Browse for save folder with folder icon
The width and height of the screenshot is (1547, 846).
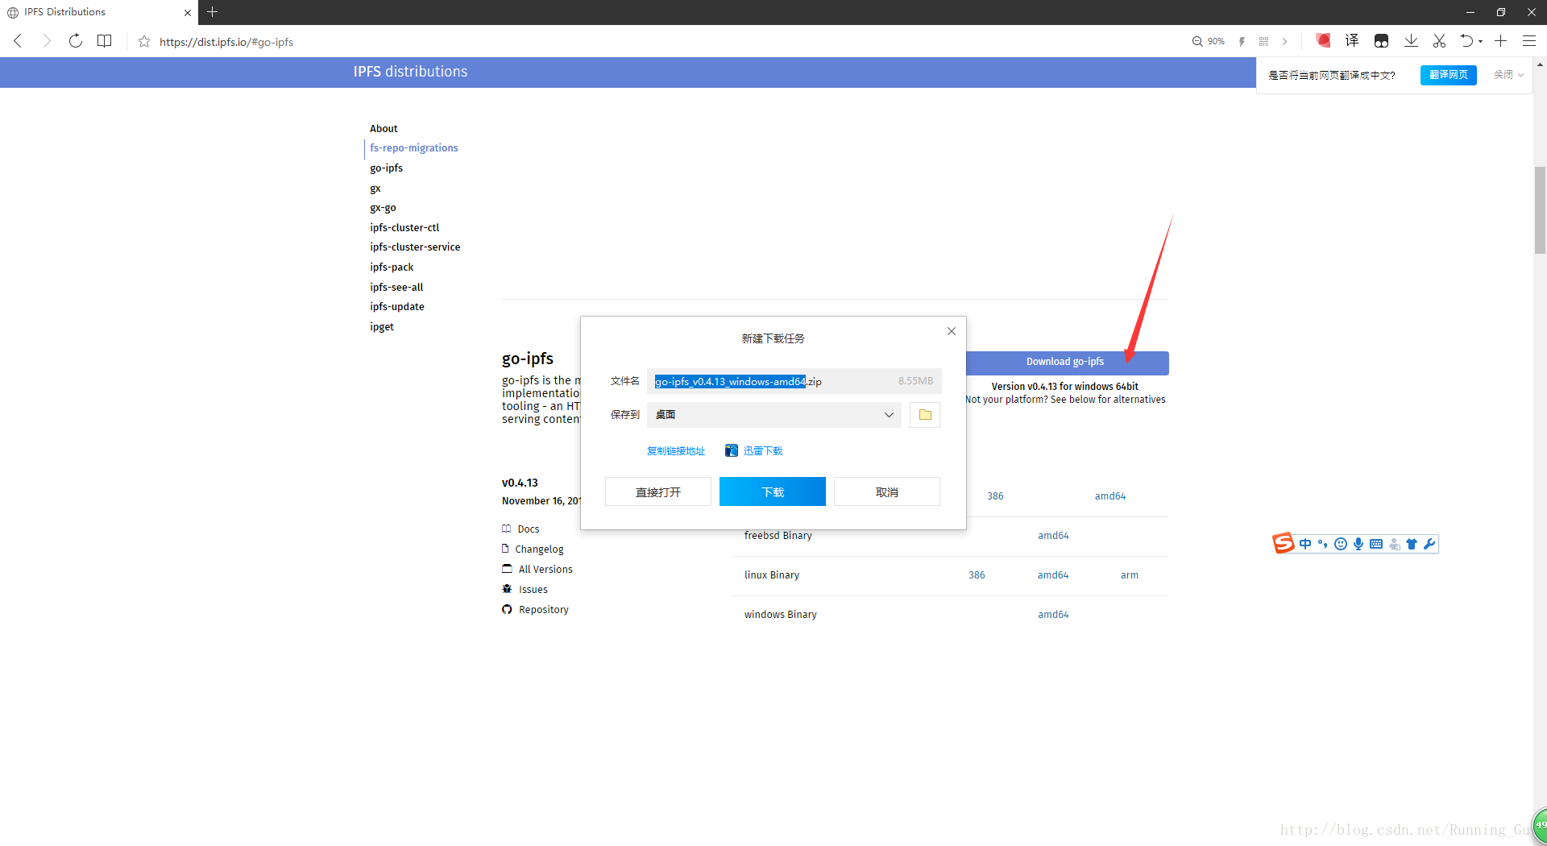pyautogui.click(x=925, y=415)
